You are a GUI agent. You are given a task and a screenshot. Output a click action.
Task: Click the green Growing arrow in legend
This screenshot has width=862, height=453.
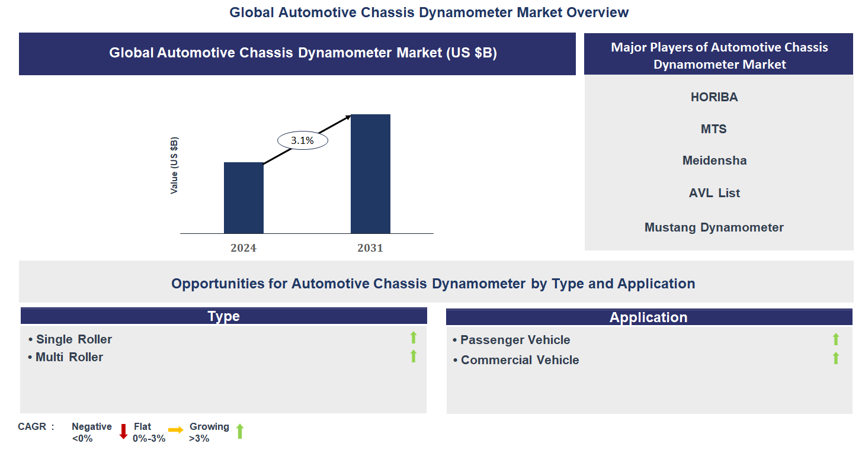point(240,432)
